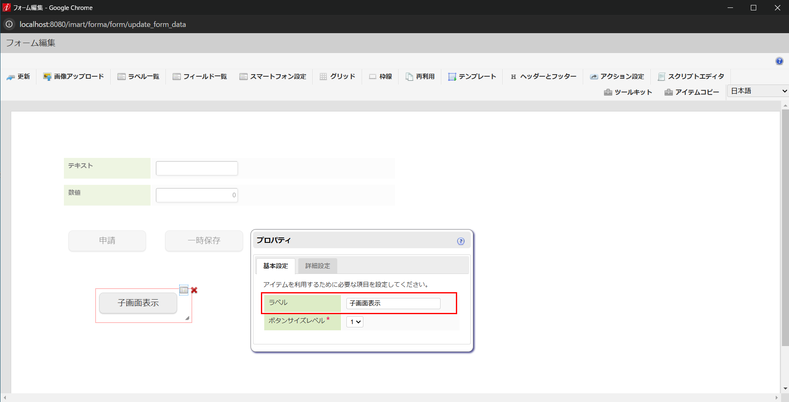
Task: Toggle the properties grid icon on 子画面表示 item
Action: click(184, 290)
